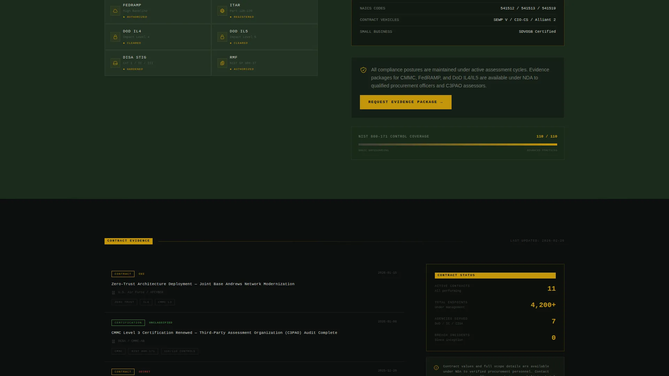Click the CONTRACT badge beside SECRET label

pyautogui.click(x=123, y=372)
